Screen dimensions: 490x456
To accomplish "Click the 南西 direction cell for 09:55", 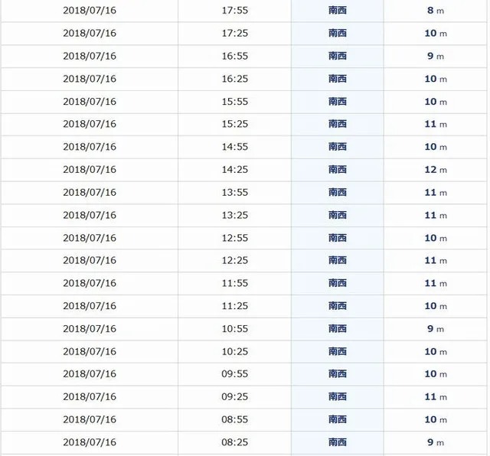I will [338, 374].
